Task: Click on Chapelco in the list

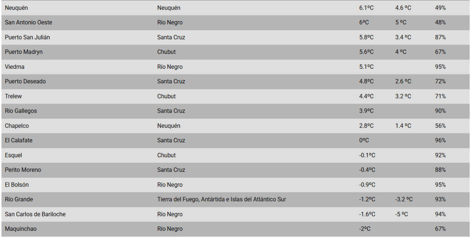Action: pos(17,126)
